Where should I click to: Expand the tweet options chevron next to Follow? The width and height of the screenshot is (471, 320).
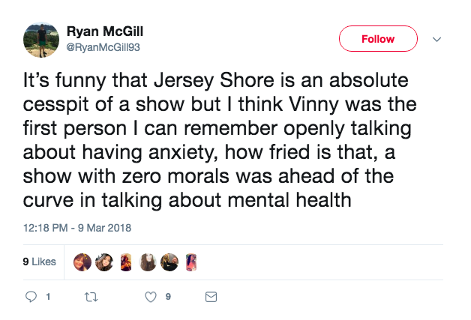click(x=438, y=39)
